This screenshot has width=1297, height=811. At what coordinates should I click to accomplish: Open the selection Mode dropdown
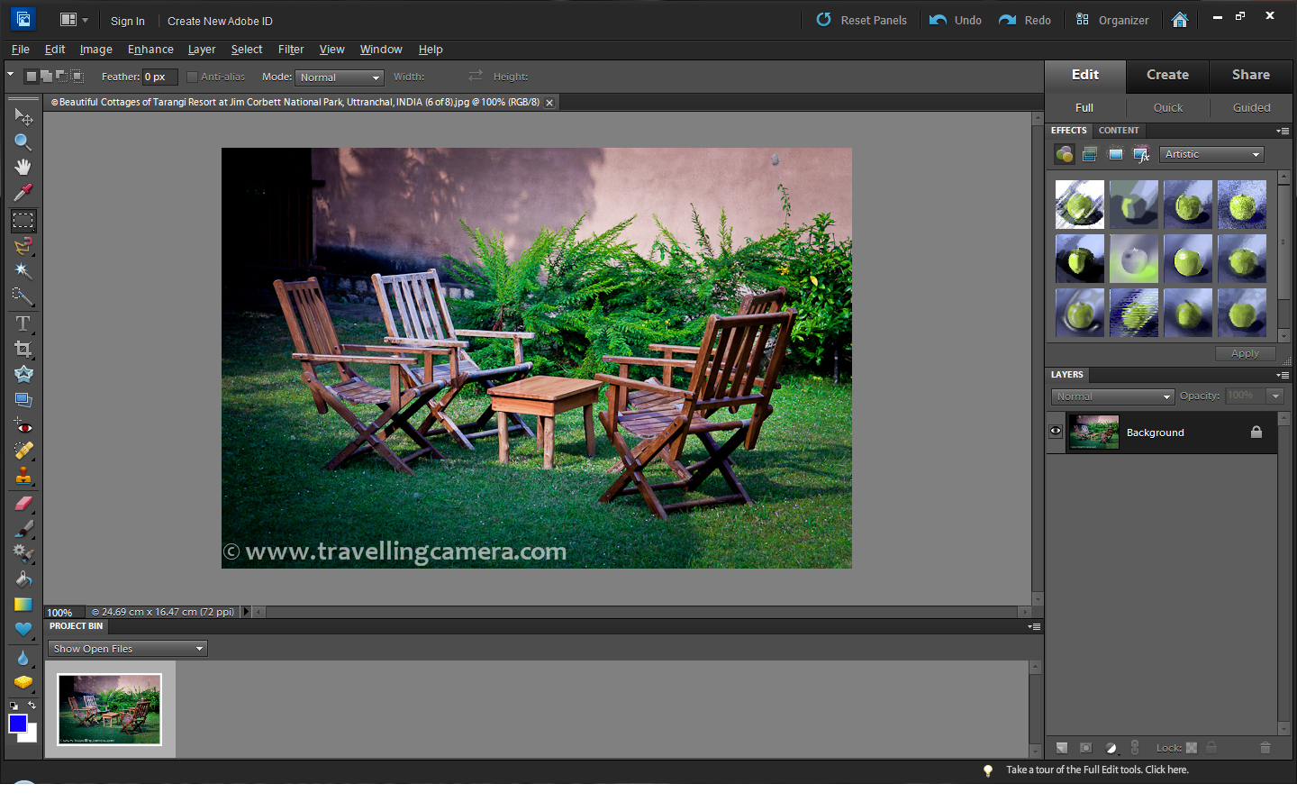tap(340, 77)
